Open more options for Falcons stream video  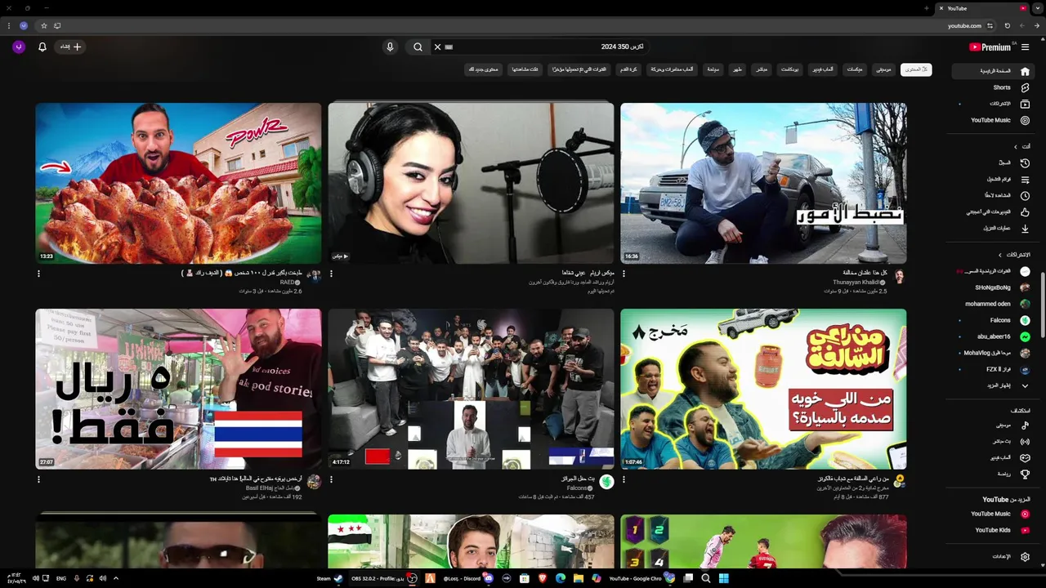331,479
